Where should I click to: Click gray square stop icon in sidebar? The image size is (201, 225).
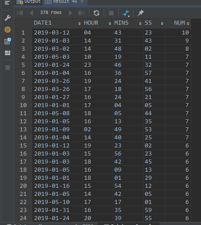coord(8,68)
